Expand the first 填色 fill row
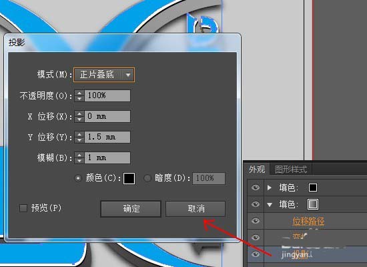367x267 pixels. 270,188
